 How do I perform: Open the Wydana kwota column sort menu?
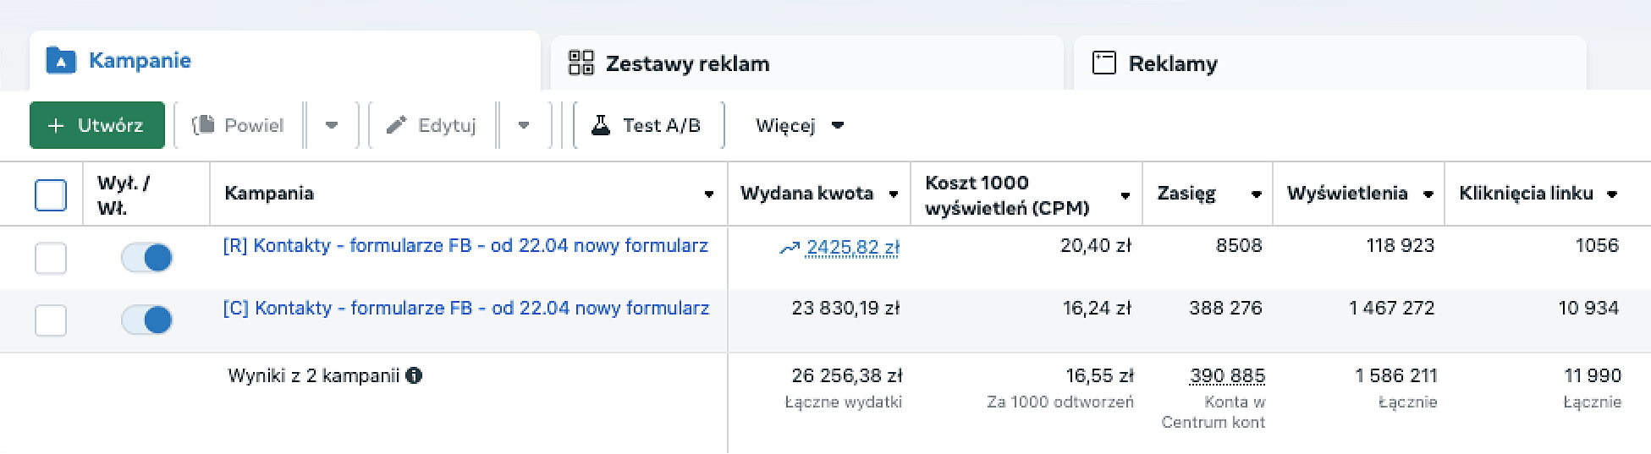pos(894,194)
